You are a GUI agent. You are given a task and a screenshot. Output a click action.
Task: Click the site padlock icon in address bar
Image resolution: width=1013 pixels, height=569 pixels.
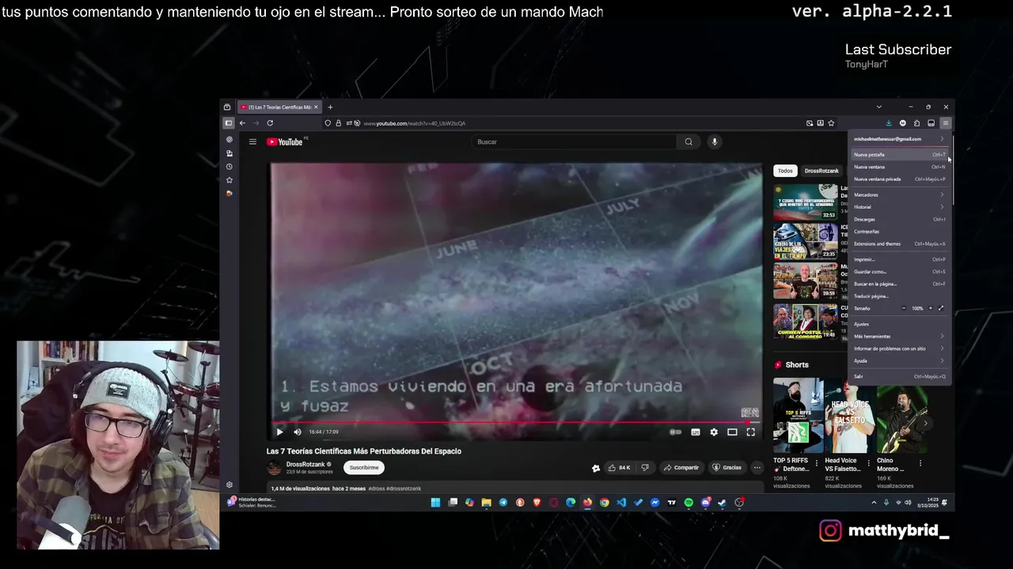(338, 123)
